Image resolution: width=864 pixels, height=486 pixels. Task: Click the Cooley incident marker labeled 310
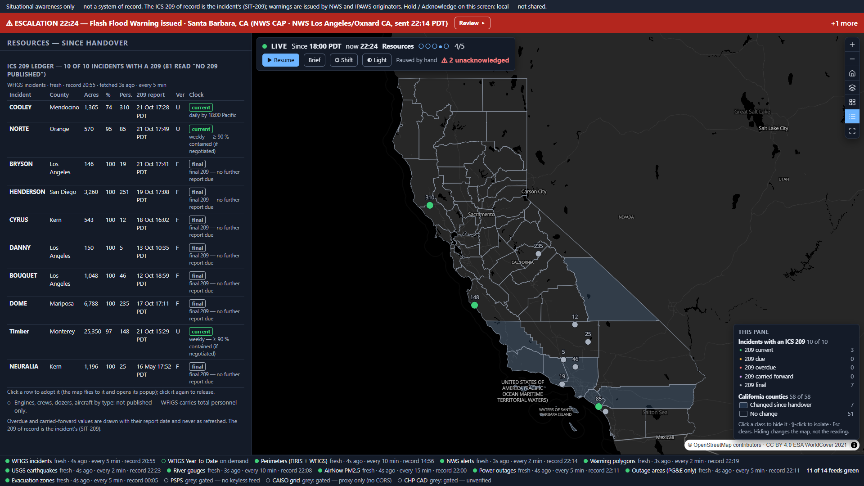(x=430, y=205)
